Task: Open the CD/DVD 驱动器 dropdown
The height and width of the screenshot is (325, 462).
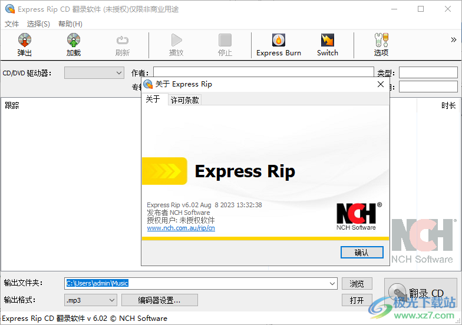Action: coord(94,73)
